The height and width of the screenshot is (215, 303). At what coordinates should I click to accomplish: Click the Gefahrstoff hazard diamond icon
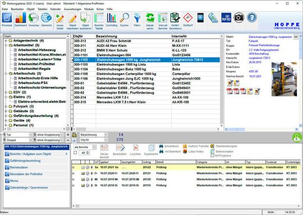[x=188, y=19]
